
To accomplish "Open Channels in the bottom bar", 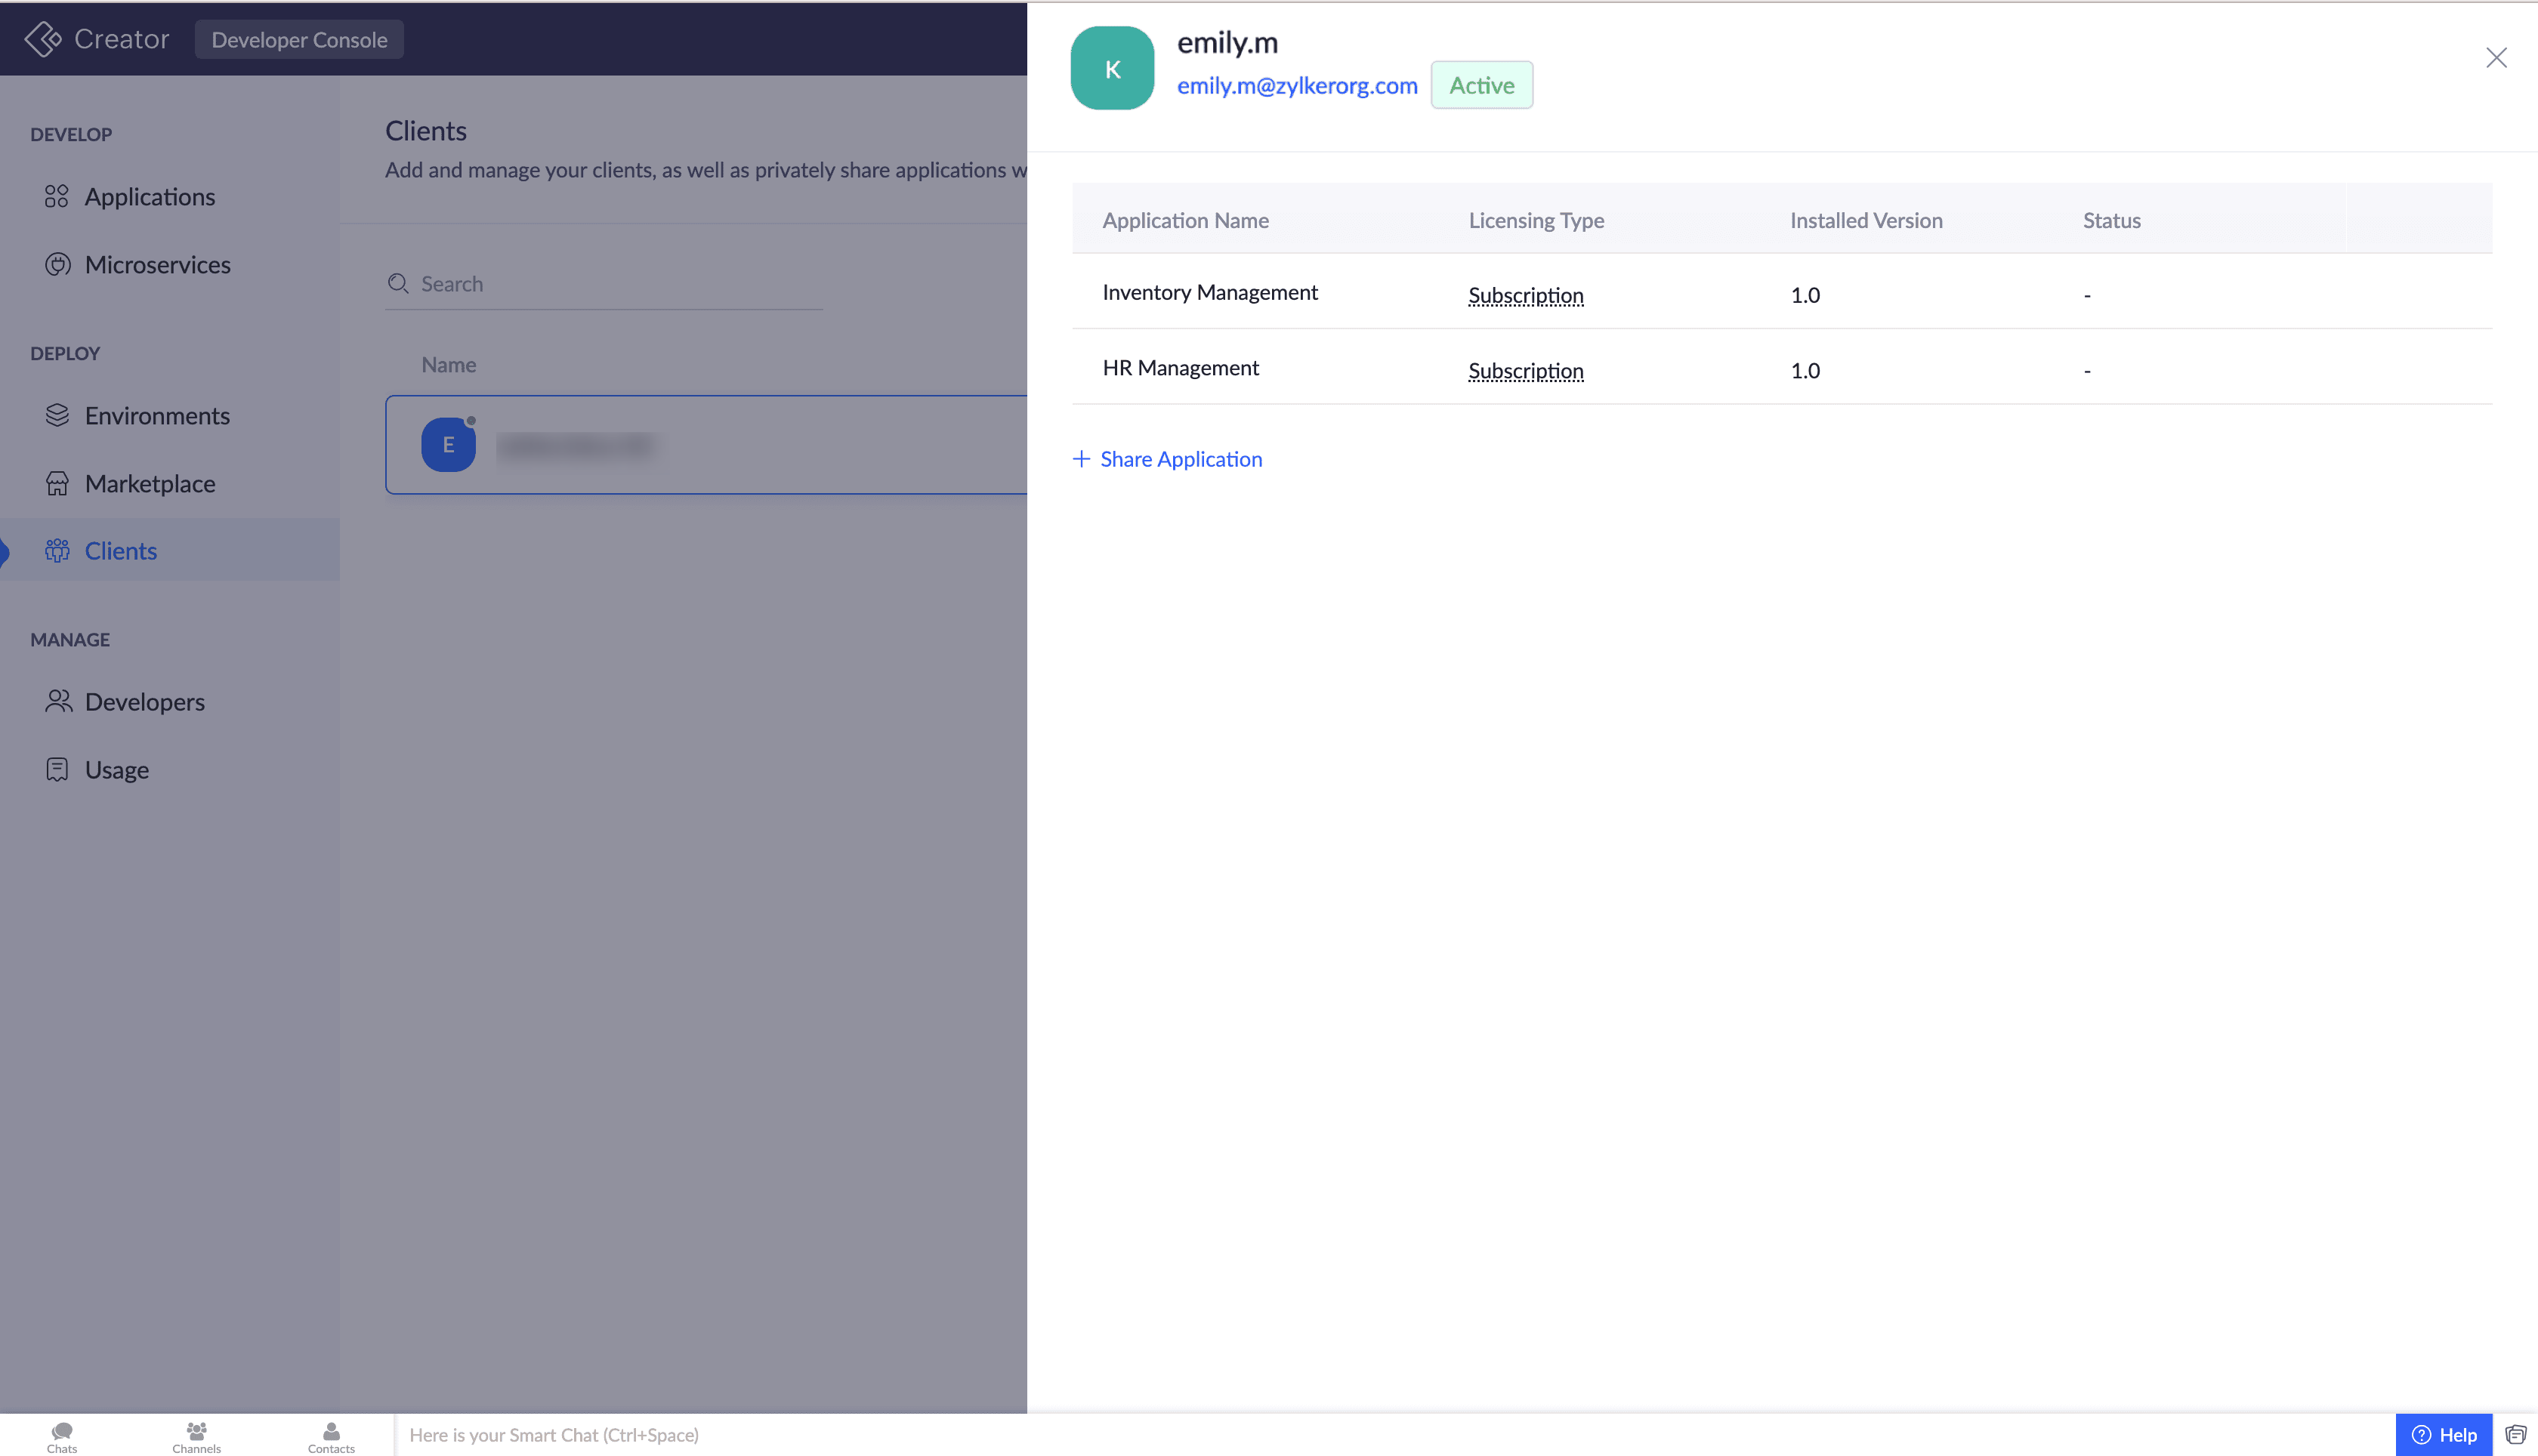I will [196, 1437].
